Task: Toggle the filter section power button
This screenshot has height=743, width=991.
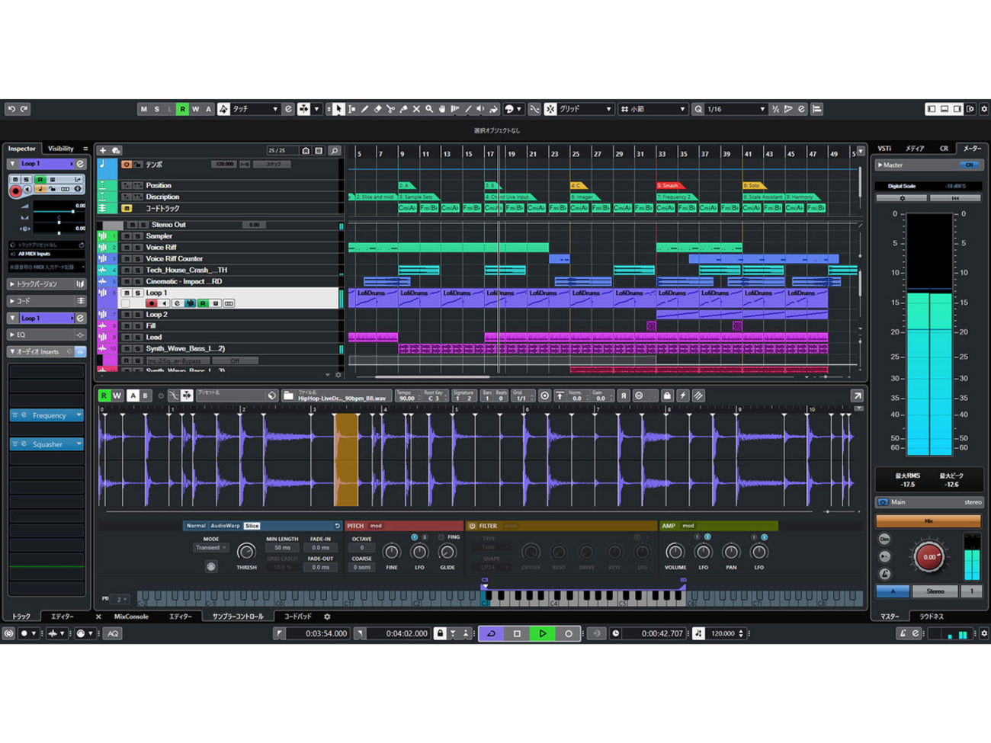Action: point(472,526)
